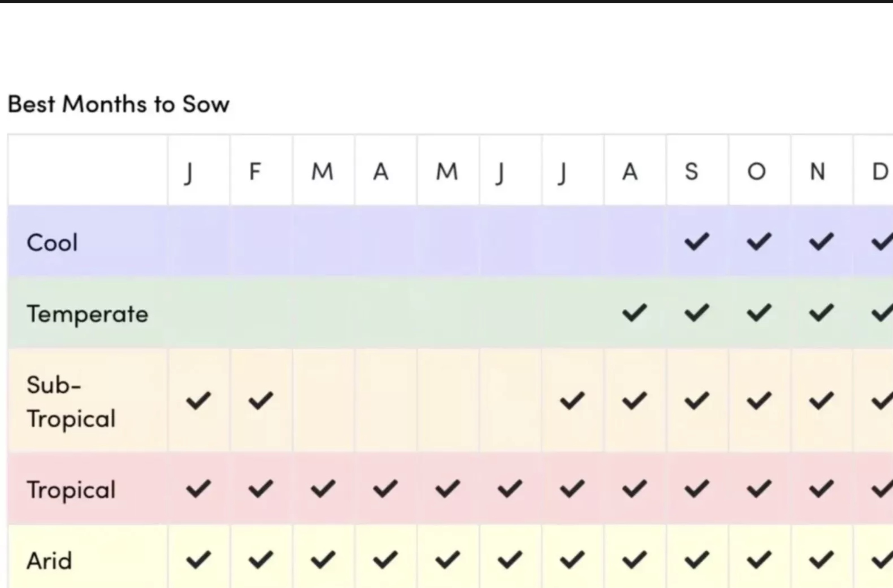This screenshot has height=588, width=893.
Task: Select the Temperate climate row label
Action: 87,314
